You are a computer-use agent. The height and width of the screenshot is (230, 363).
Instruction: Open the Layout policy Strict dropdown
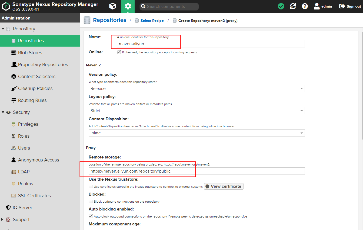tap(197, 111)
